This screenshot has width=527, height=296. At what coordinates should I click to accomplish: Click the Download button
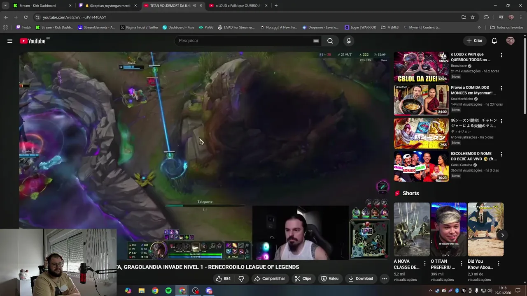361,278
